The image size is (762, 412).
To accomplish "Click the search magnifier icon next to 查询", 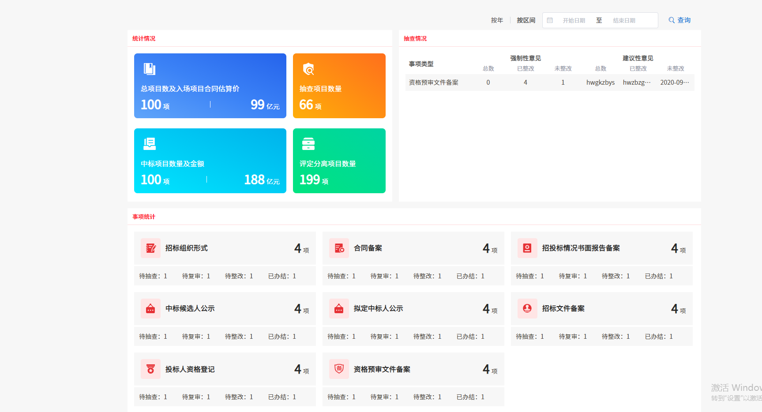I will 672,20.
